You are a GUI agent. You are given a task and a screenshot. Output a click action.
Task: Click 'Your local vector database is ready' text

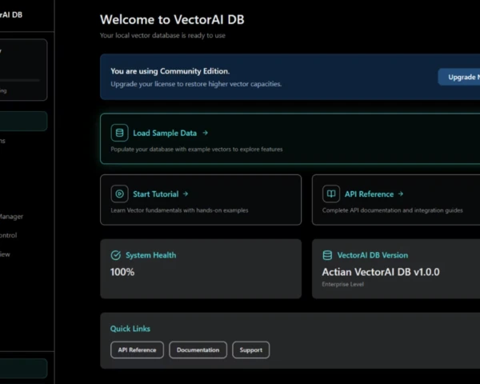(162, 35)
